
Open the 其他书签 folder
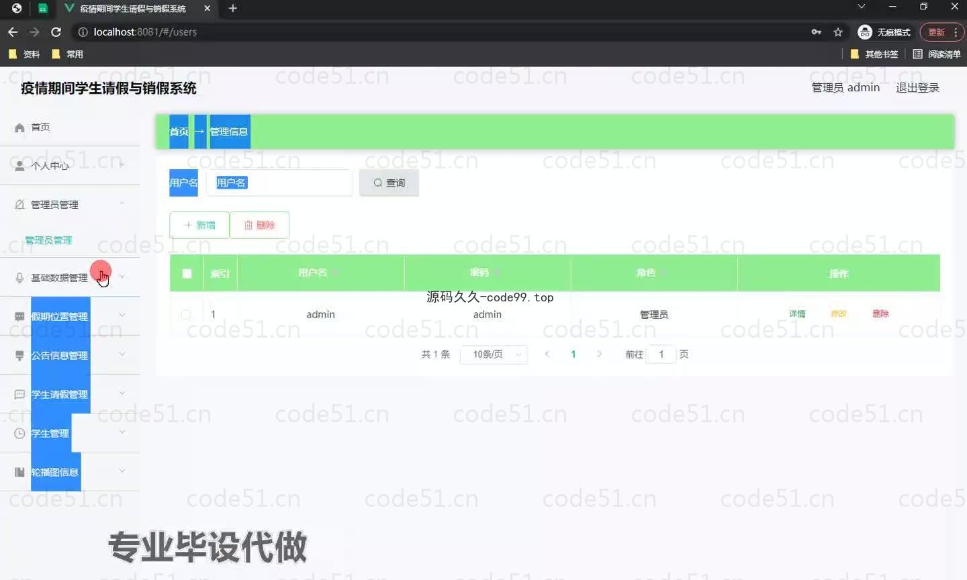[874, 54]
